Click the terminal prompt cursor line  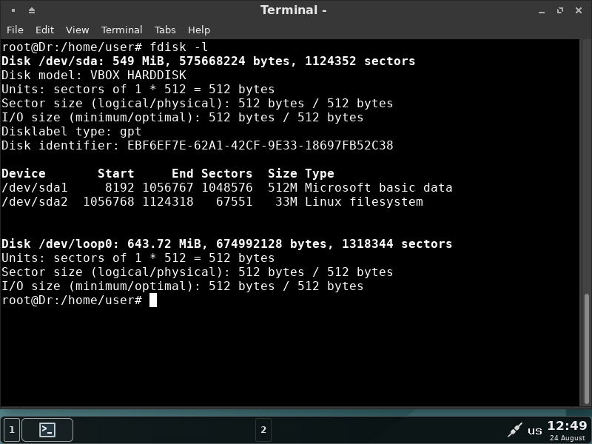pos(153,300)
